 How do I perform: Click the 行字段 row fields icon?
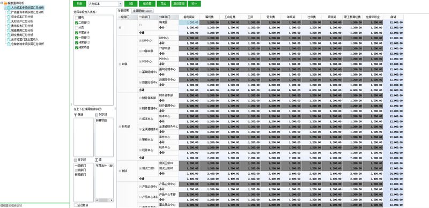coord(75,160)
